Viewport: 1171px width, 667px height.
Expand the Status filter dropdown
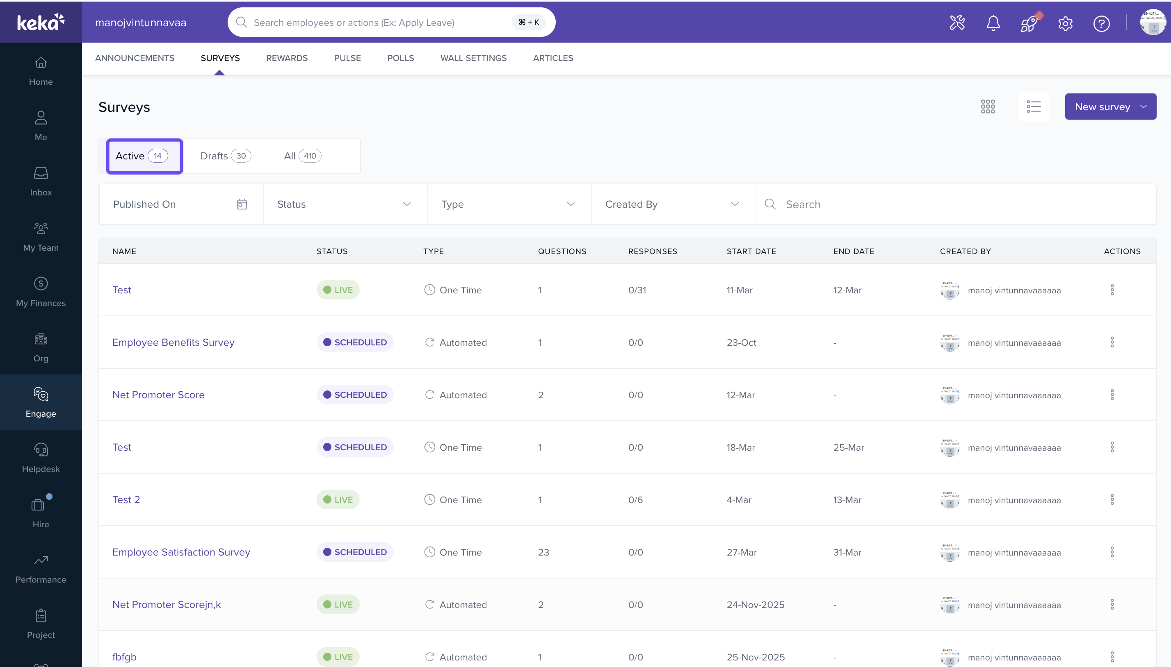point(345,204)
